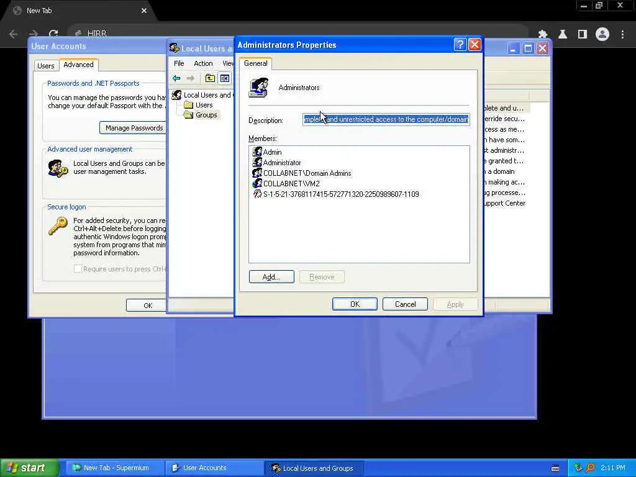Select member text "COLLABNET\Domain Admins"
The height and width of the screenshot is (477, 636).
pyautogui.click(x=307, y=173)
